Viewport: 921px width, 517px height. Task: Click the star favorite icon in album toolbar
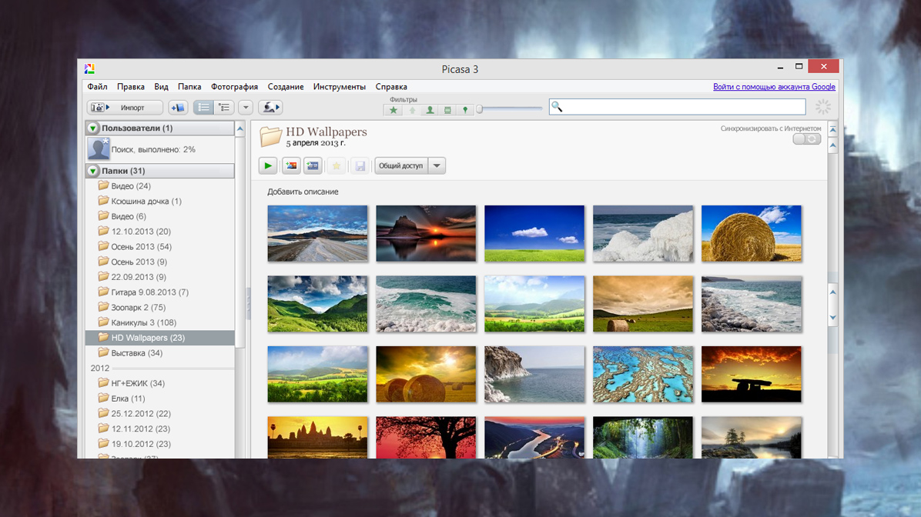(337, 165)
